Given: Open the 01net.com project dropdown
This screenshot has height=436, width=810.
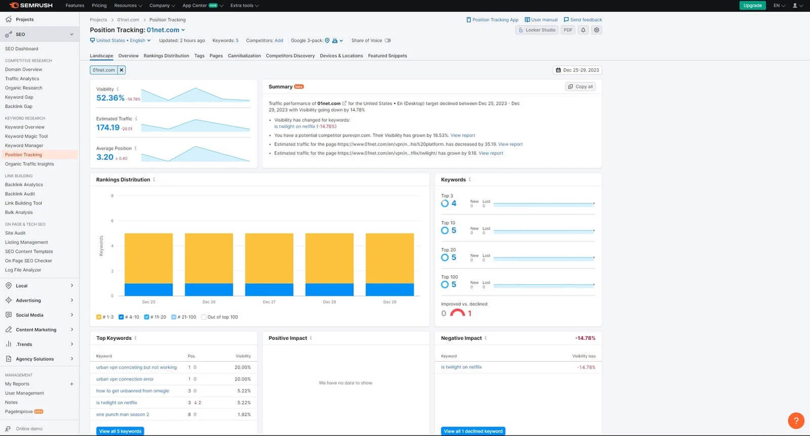Looking at the screenshot, I should 166,30.
